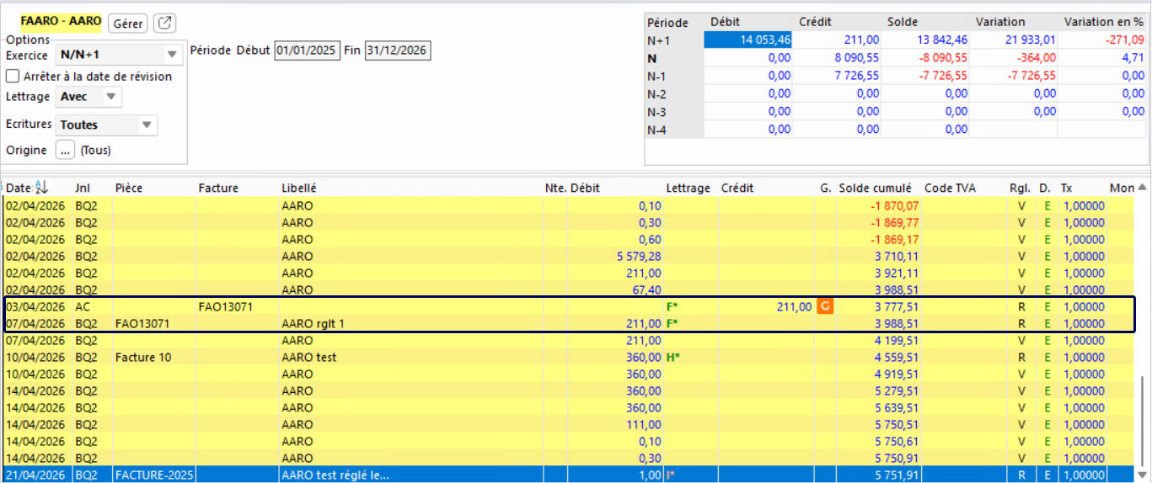Click the Période Fin date field
Screen dimensions: 1152x483
pyautogui.click(x=397, y=50)
